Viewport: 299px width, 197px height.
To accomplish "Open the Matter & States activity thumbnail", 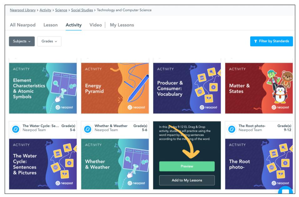I will click(x=259, y=88).
